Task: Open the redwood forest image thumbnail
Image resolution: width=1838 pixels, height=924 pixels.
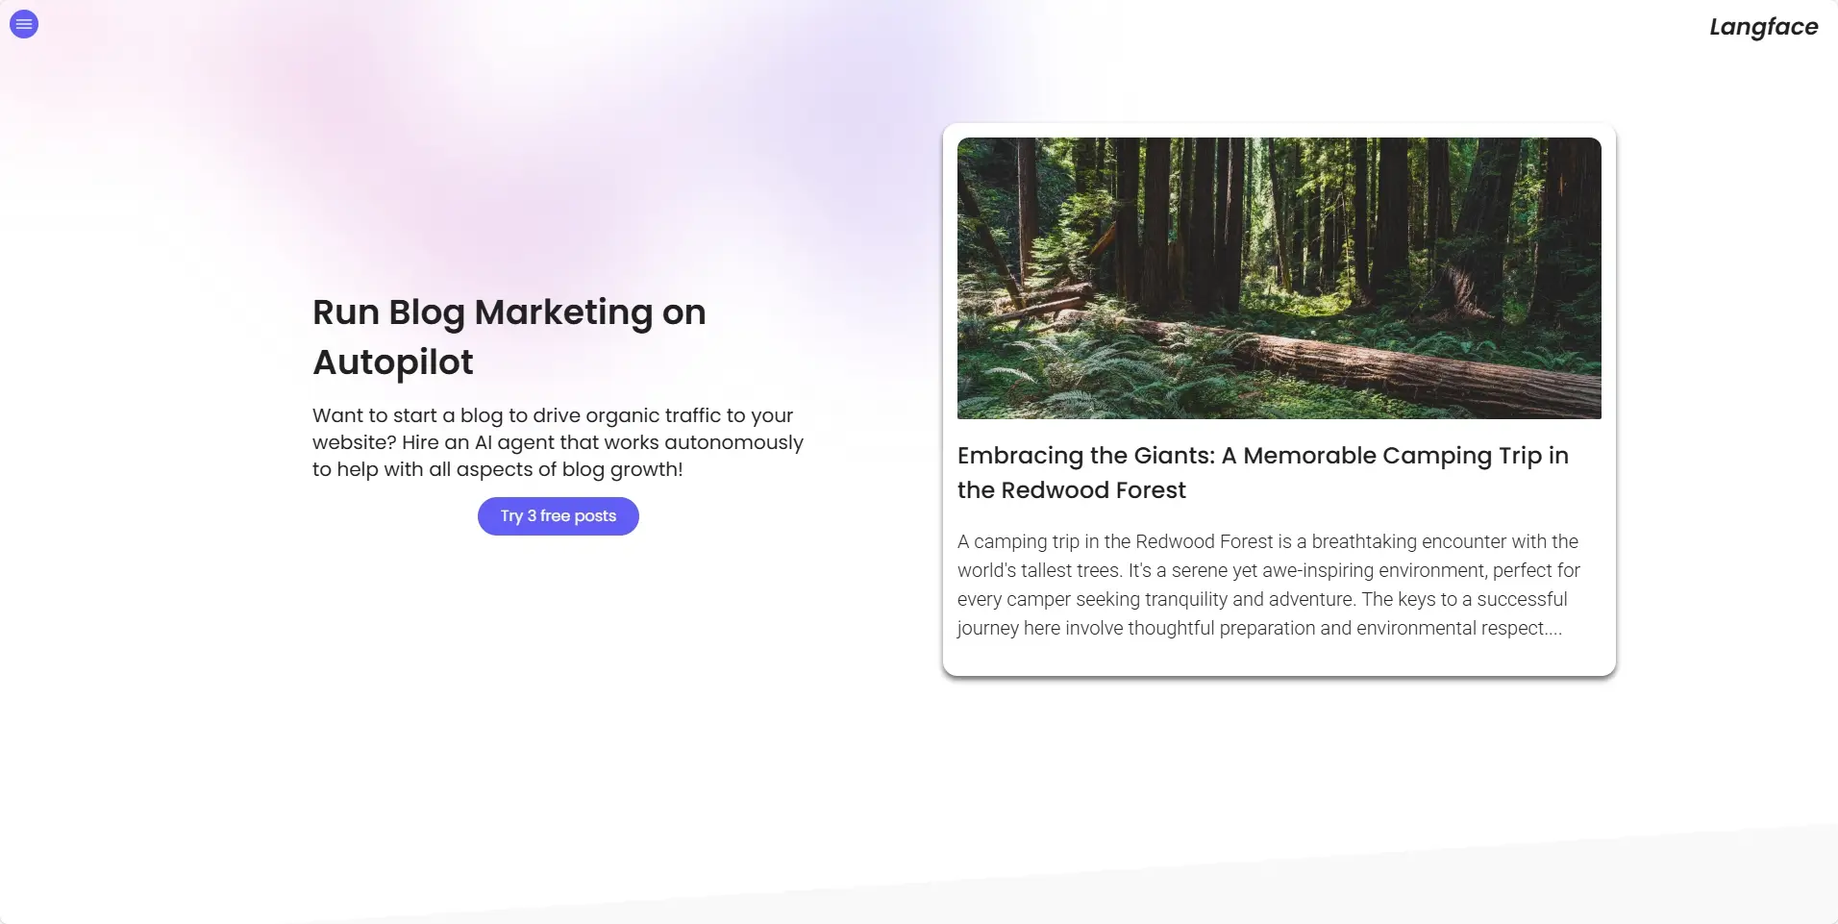Action: pyautogui.click(x=1279, y=278)
